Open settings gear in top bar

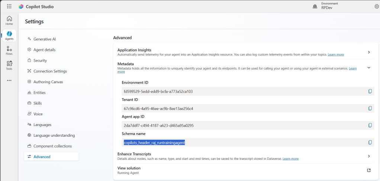click(x=376, y=6)
